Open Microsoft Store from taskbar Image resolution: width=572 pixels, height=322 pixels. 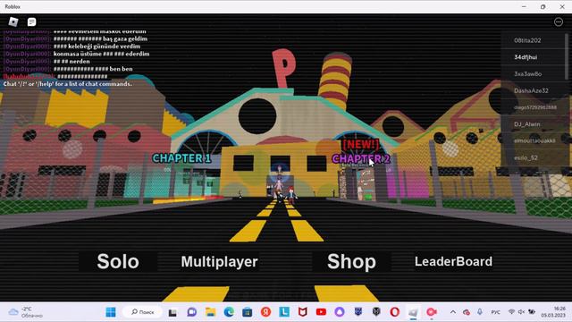pos(248,312)
